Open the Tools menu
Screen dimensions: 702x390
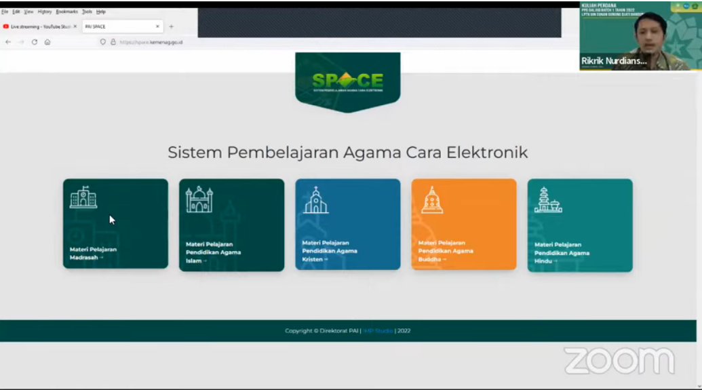click(87, 12)
